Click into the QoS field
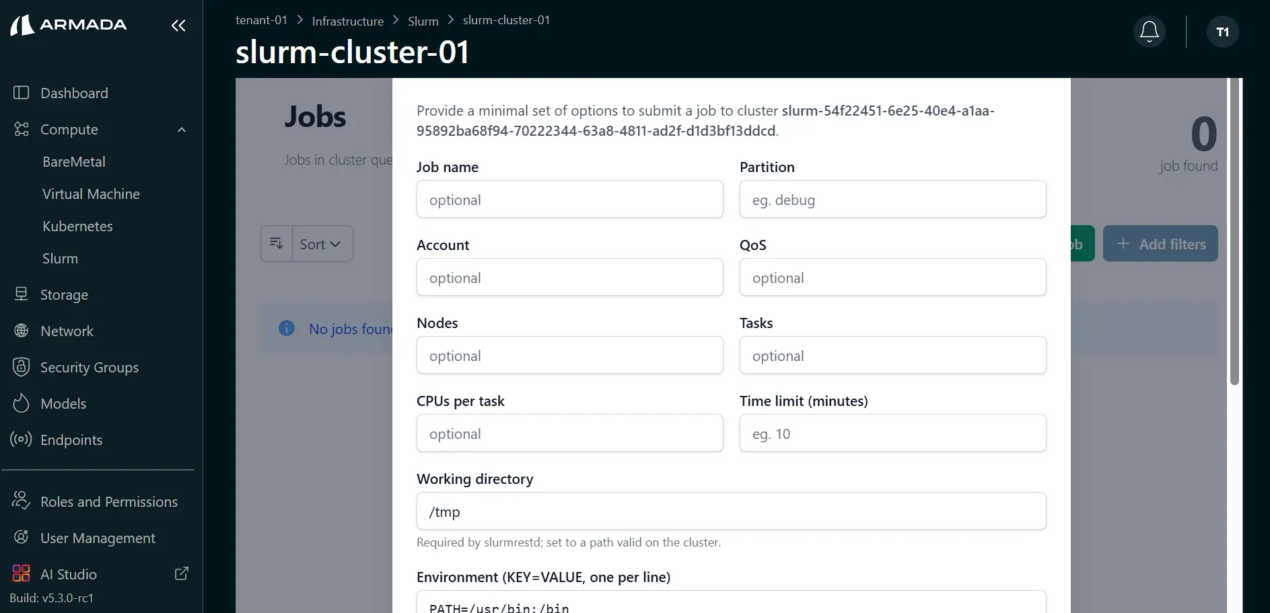1270x613 pixels. (893, 277)
